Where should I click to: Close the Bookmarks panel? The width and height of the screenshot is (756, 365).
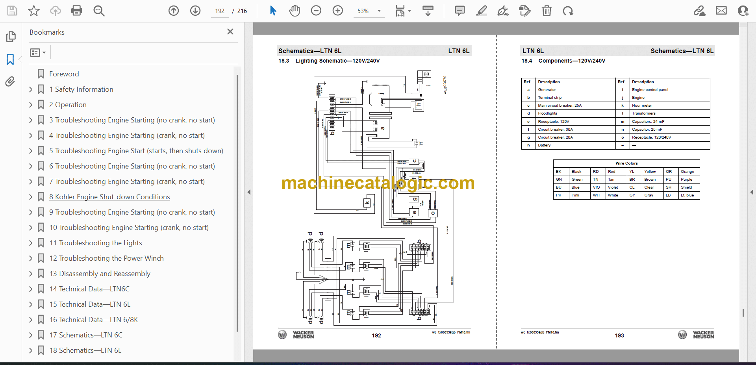pos(230,31)
